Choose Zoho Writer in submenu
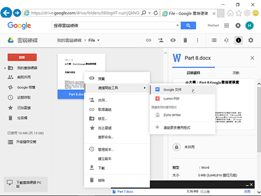This screenshot has width=261, height=196. pos(183,115)
